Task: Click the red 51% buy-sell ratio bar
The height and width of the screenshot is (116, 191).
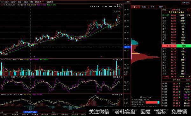Action: pos(169,46)
